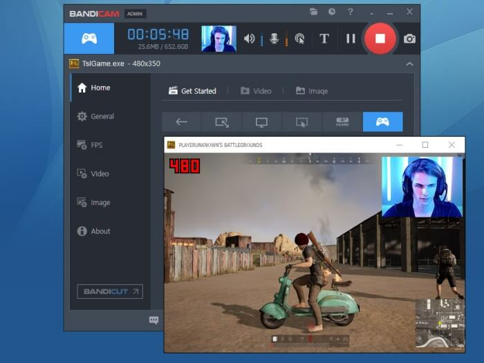Add text overlay with T icon
The height and width of the screenshot is (363, 484).
pyautogui.click(x=324, y=39)
